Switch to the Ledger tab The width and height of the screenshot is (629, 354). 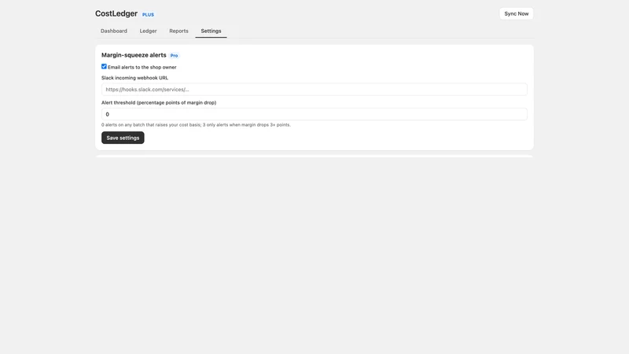148,31
